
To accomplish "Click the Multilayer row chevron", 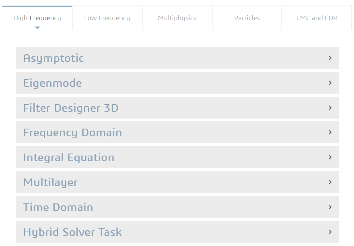I will point(330,182).
